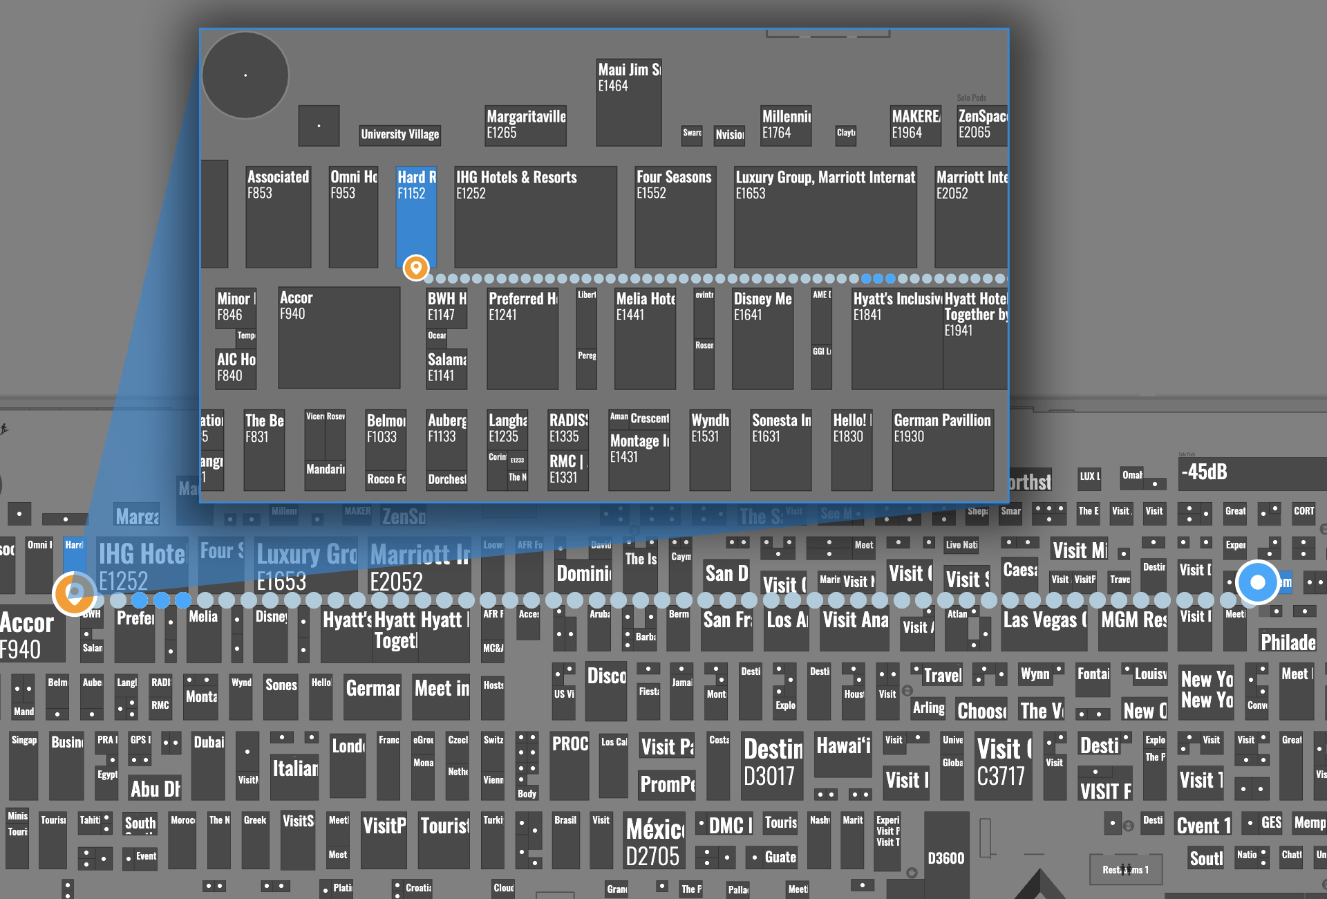The height and width of the screenshot is (899, 1327).
Task: Select the Hawai'i booth on the main map
Action: tap(843, 754)
